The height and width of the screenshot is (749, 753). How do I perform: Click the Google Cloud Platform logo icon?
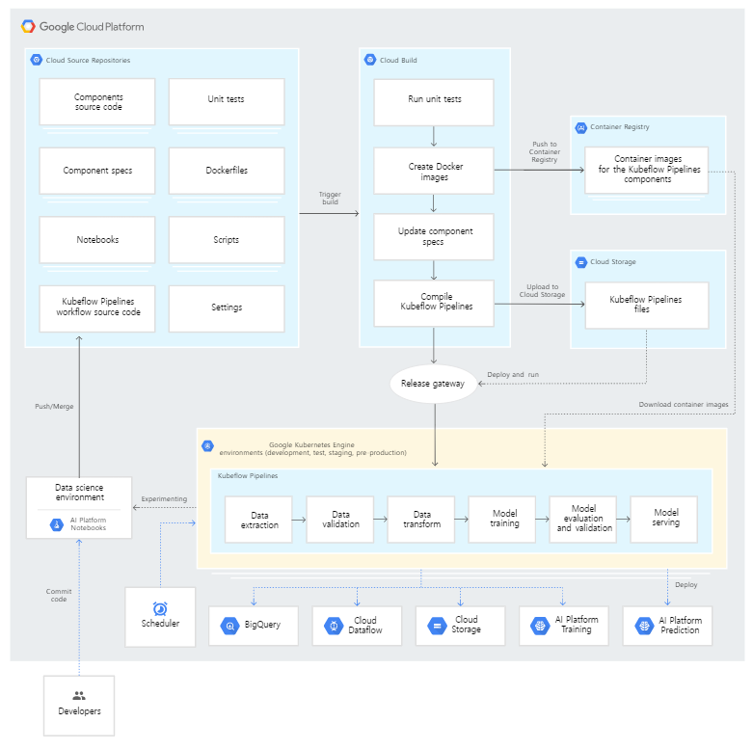[x=28, y=26]
